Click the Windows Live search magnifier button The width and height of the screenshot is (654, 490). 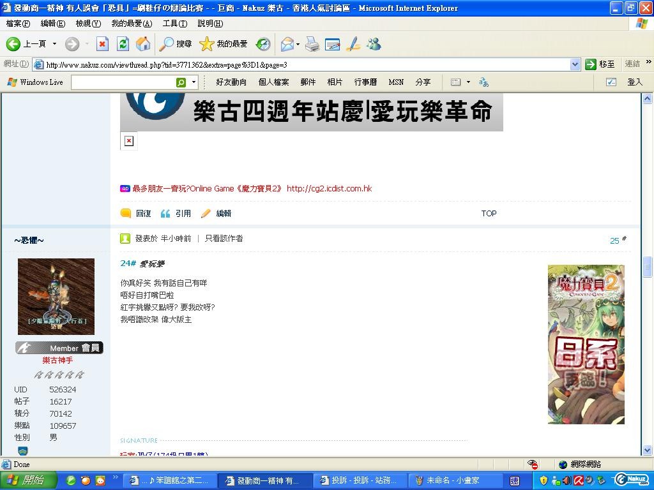181,82
